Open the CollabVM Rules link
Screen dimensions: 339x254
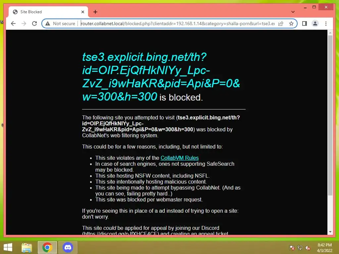click(179, 158)
